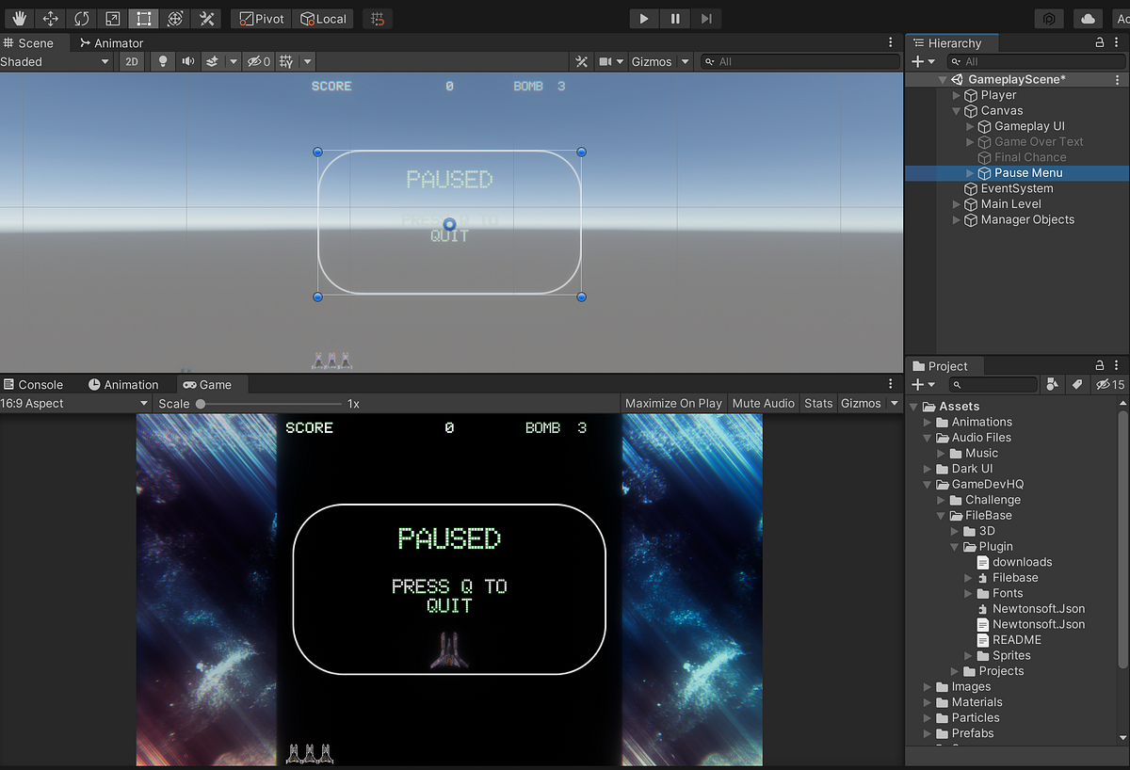Screen dimensions: 1130x770
Task: Toggle scene audio with the speaker icon
Action: pyautogui.click(x=188, y=60)
